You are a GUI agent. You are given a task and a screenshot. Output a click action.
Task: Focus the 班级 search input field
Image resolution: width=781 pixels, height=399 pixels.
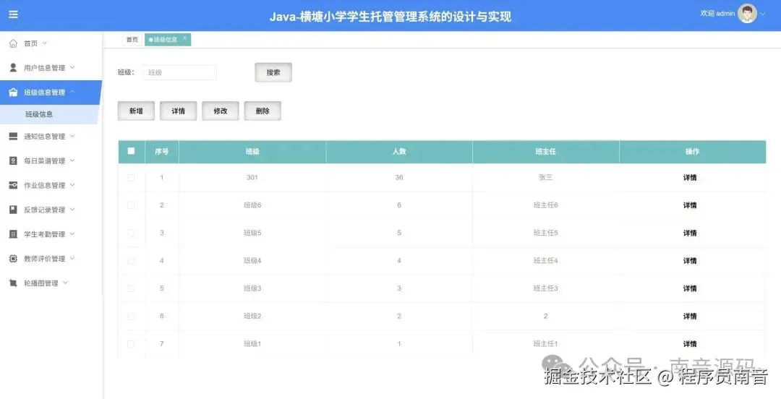pyautogui.click(x=180, y=72)
